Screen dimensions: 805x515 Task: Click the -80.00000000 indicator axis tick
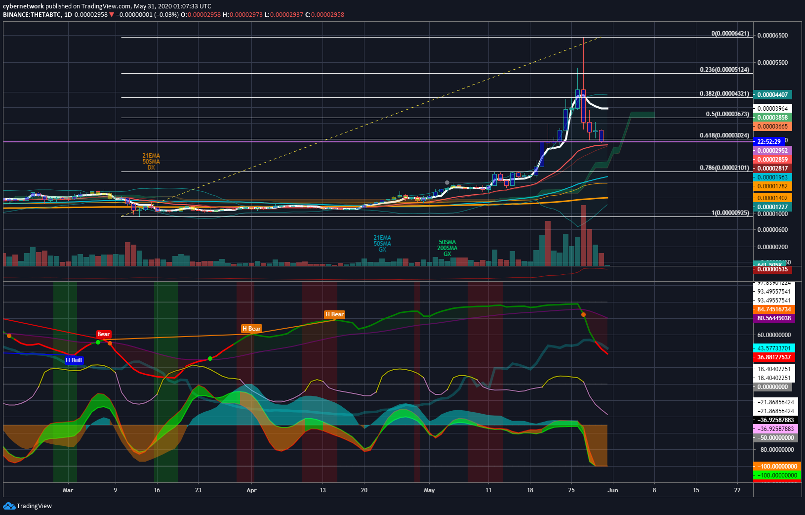(x=775, y=450)
